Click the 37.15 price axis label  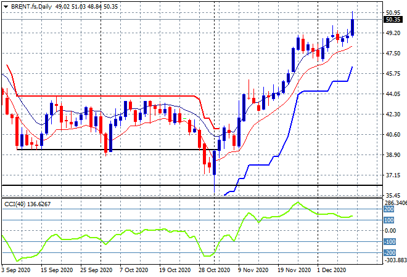(x=393, y=175)
